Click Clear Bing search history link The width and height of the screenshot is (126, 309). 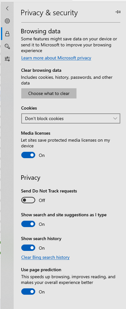tap(45, 257)
